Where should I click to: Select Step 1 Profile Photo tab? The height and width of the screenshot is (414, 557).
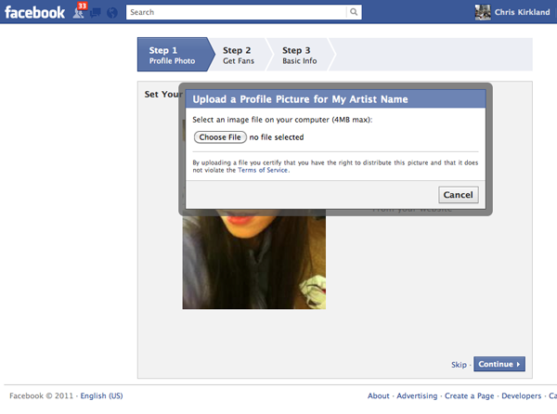pyautogui.click(x=174, y=55)
